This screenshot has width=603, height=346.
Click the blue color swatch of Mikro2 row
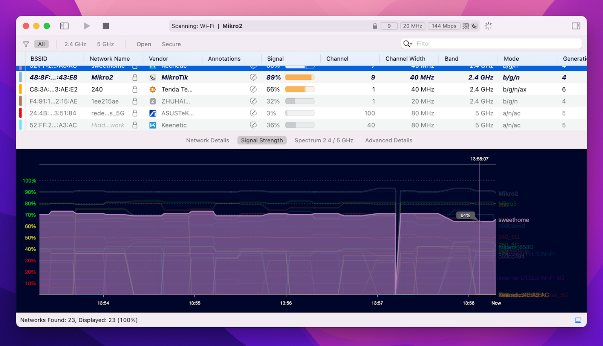coord(20,77)
